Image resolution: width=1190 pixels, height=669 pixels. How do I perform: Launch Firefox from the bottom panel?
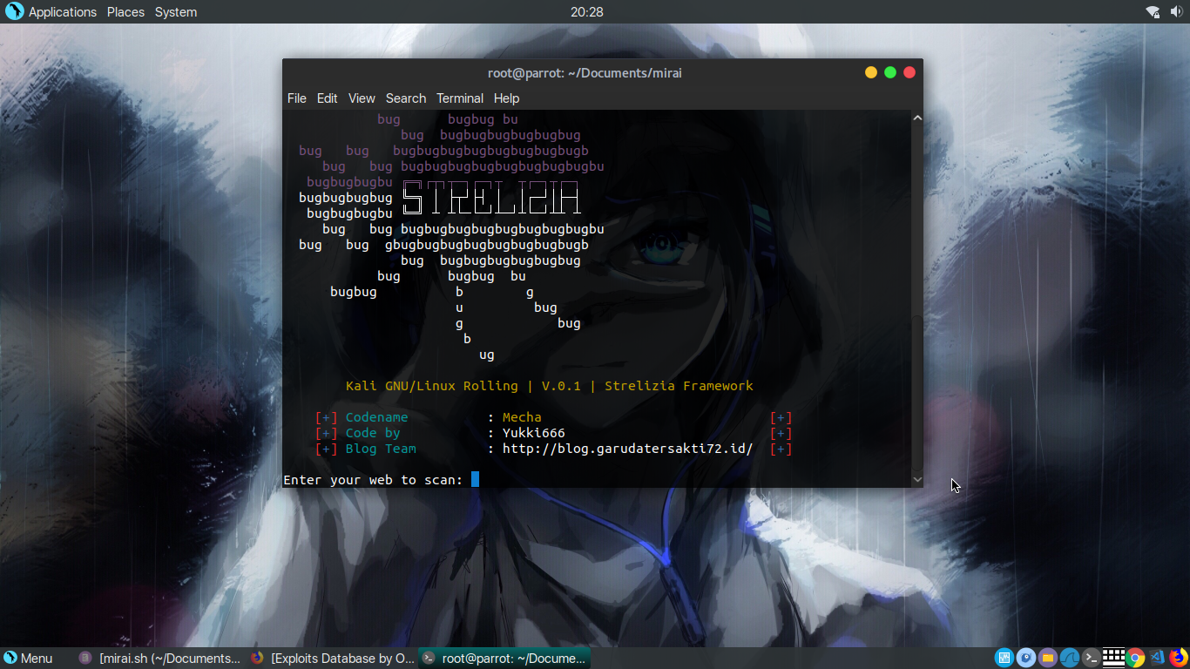(1179, 658)
